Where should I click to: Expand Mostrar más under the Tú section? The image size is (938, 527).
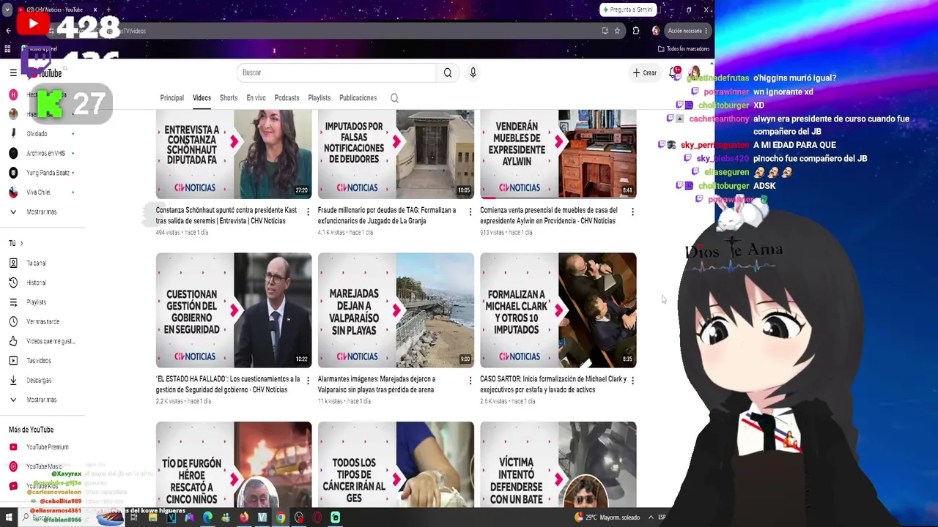(34, 400)
